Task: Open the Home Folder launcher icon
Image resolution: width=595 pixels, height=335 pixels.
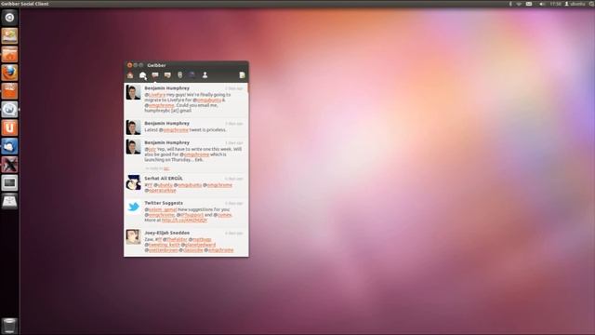Action: click(9, 54)
